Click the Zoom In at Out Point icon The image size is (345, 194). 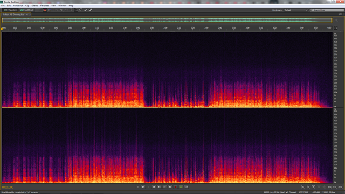point(335,187)
